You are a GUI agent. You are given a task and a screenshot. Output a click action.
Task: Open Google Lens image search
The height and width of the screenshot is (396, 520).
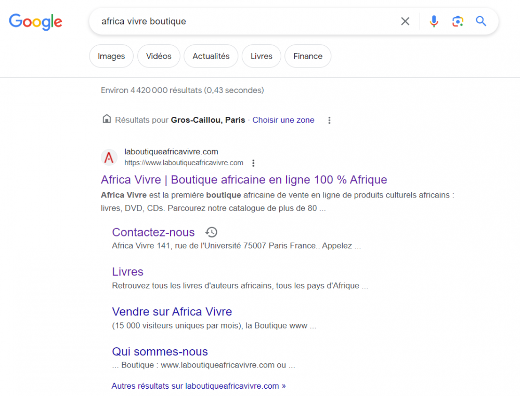(458, 21)
